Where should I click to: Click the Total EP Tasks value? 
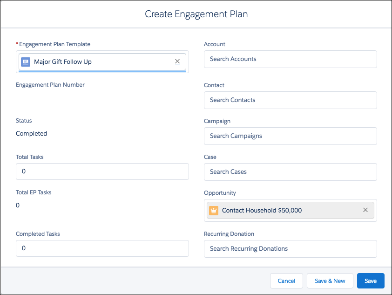tap(18, 205)
